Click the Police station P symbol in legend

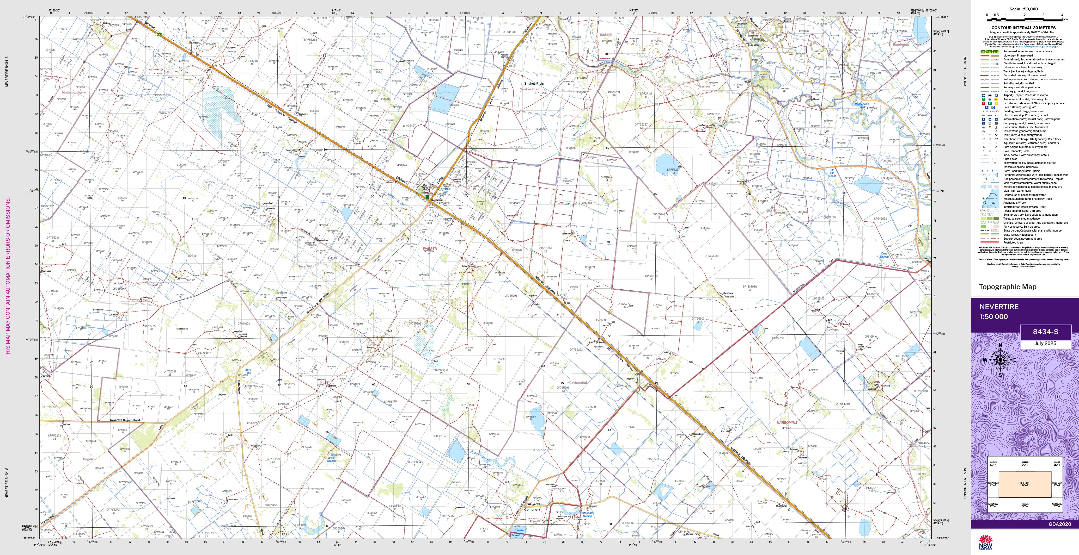pyautogui.click(x=987, y=107)
